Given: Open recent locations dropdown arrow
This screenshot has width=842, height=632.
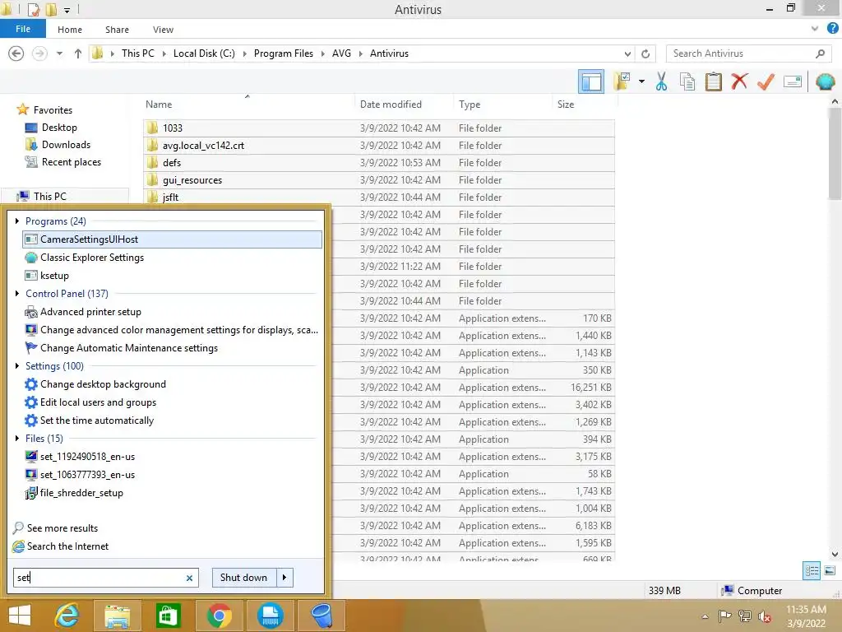Looking at the screenshot, I should (x=59, y=53).
